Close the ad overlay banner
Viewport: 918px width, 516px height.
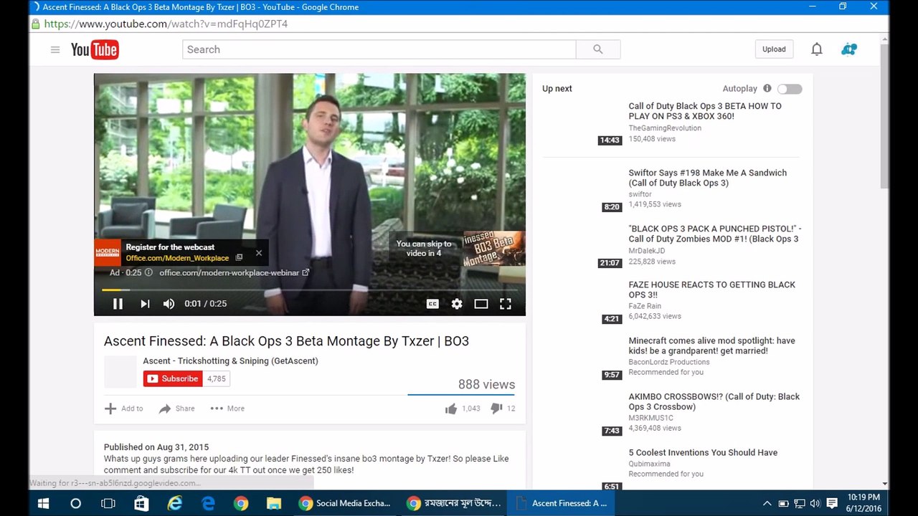259,253
